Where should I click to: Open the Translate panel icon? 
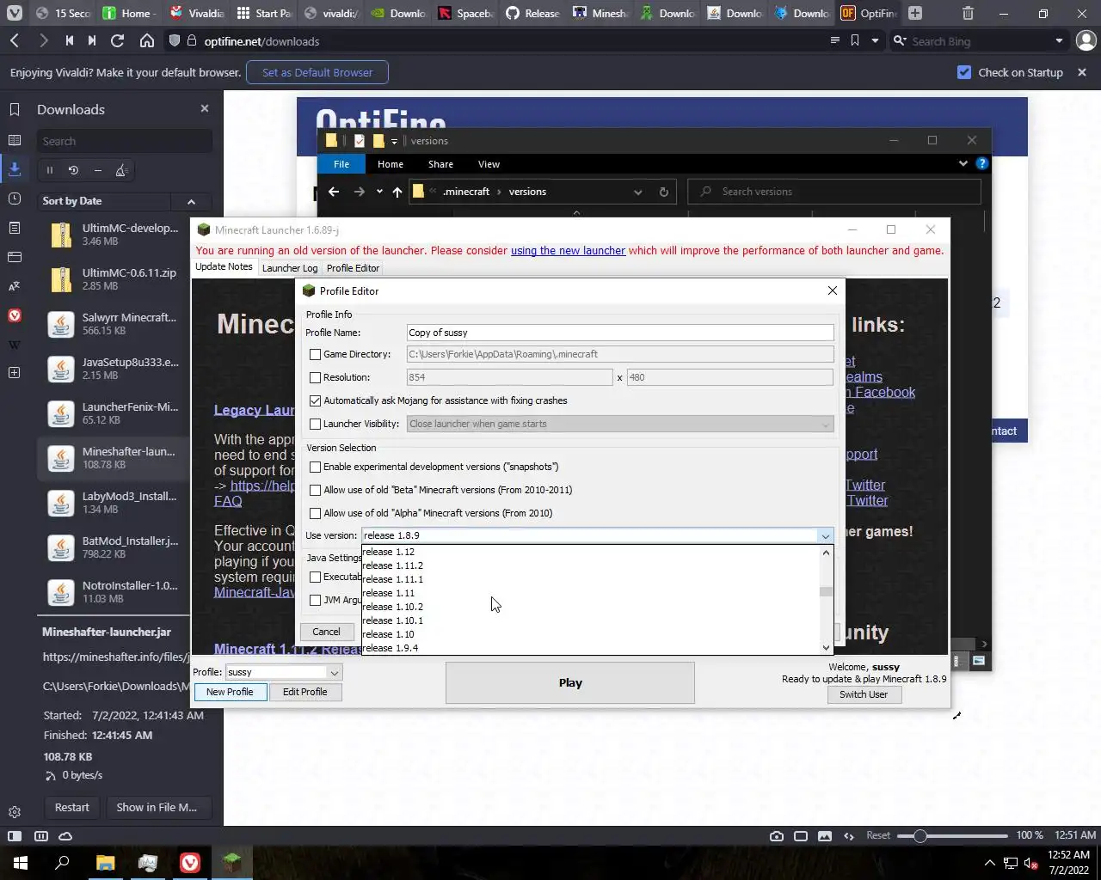[x=15, y=286]
